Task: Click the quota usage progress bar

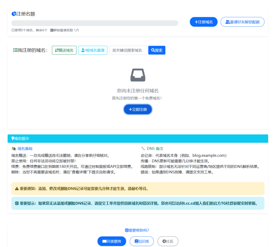Action: pos(95,23)
